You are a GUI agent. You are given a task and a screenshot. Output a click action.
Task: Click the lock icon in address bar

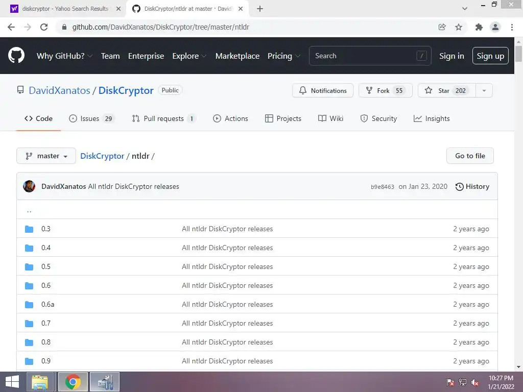pyautogui.click(x=64, y=27)
